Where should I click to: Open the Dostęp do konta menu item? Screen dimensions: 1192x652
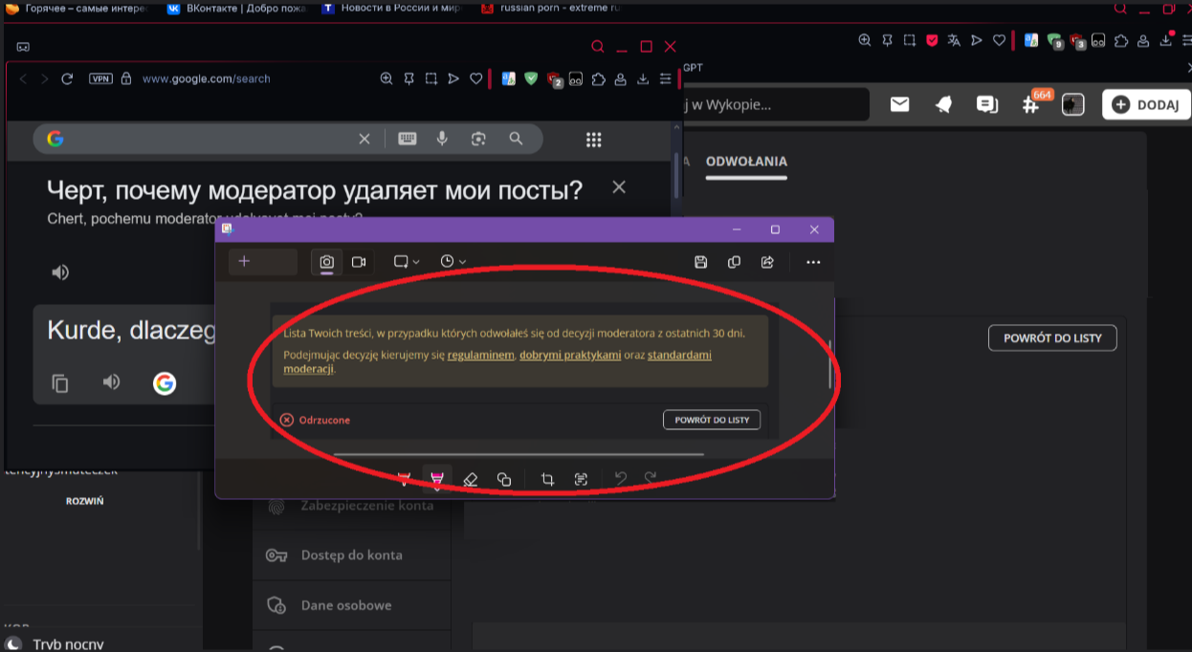351,555
